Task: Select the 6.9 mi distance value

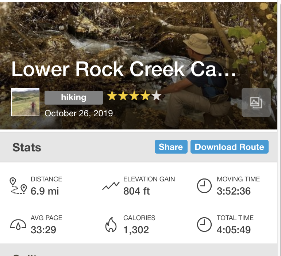Action: pyautogui.click(x=45, y=191)
